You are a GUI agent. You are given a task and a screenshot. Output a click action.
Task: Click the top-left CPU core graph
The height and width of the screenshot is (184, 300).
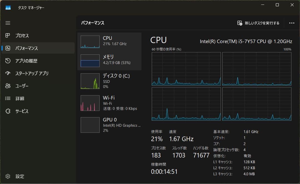point(186,69)
